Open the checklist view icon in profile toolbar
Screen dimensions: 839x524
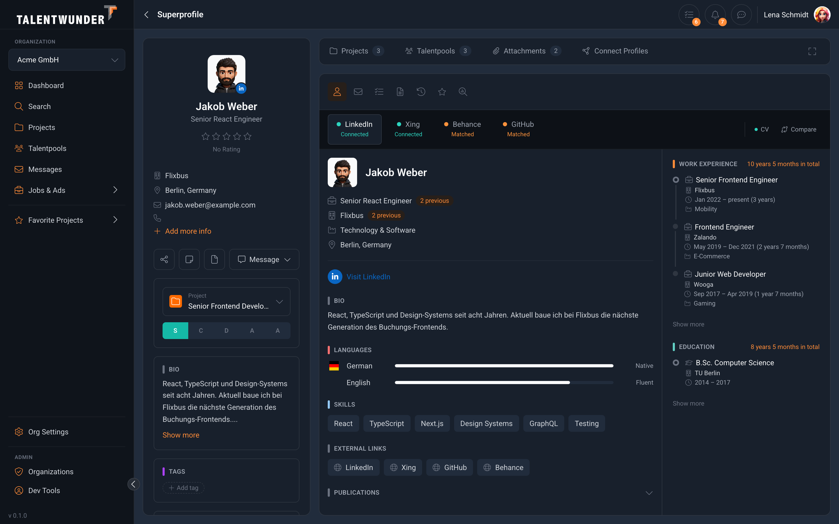pyautogui.click(x=379, y=92)
